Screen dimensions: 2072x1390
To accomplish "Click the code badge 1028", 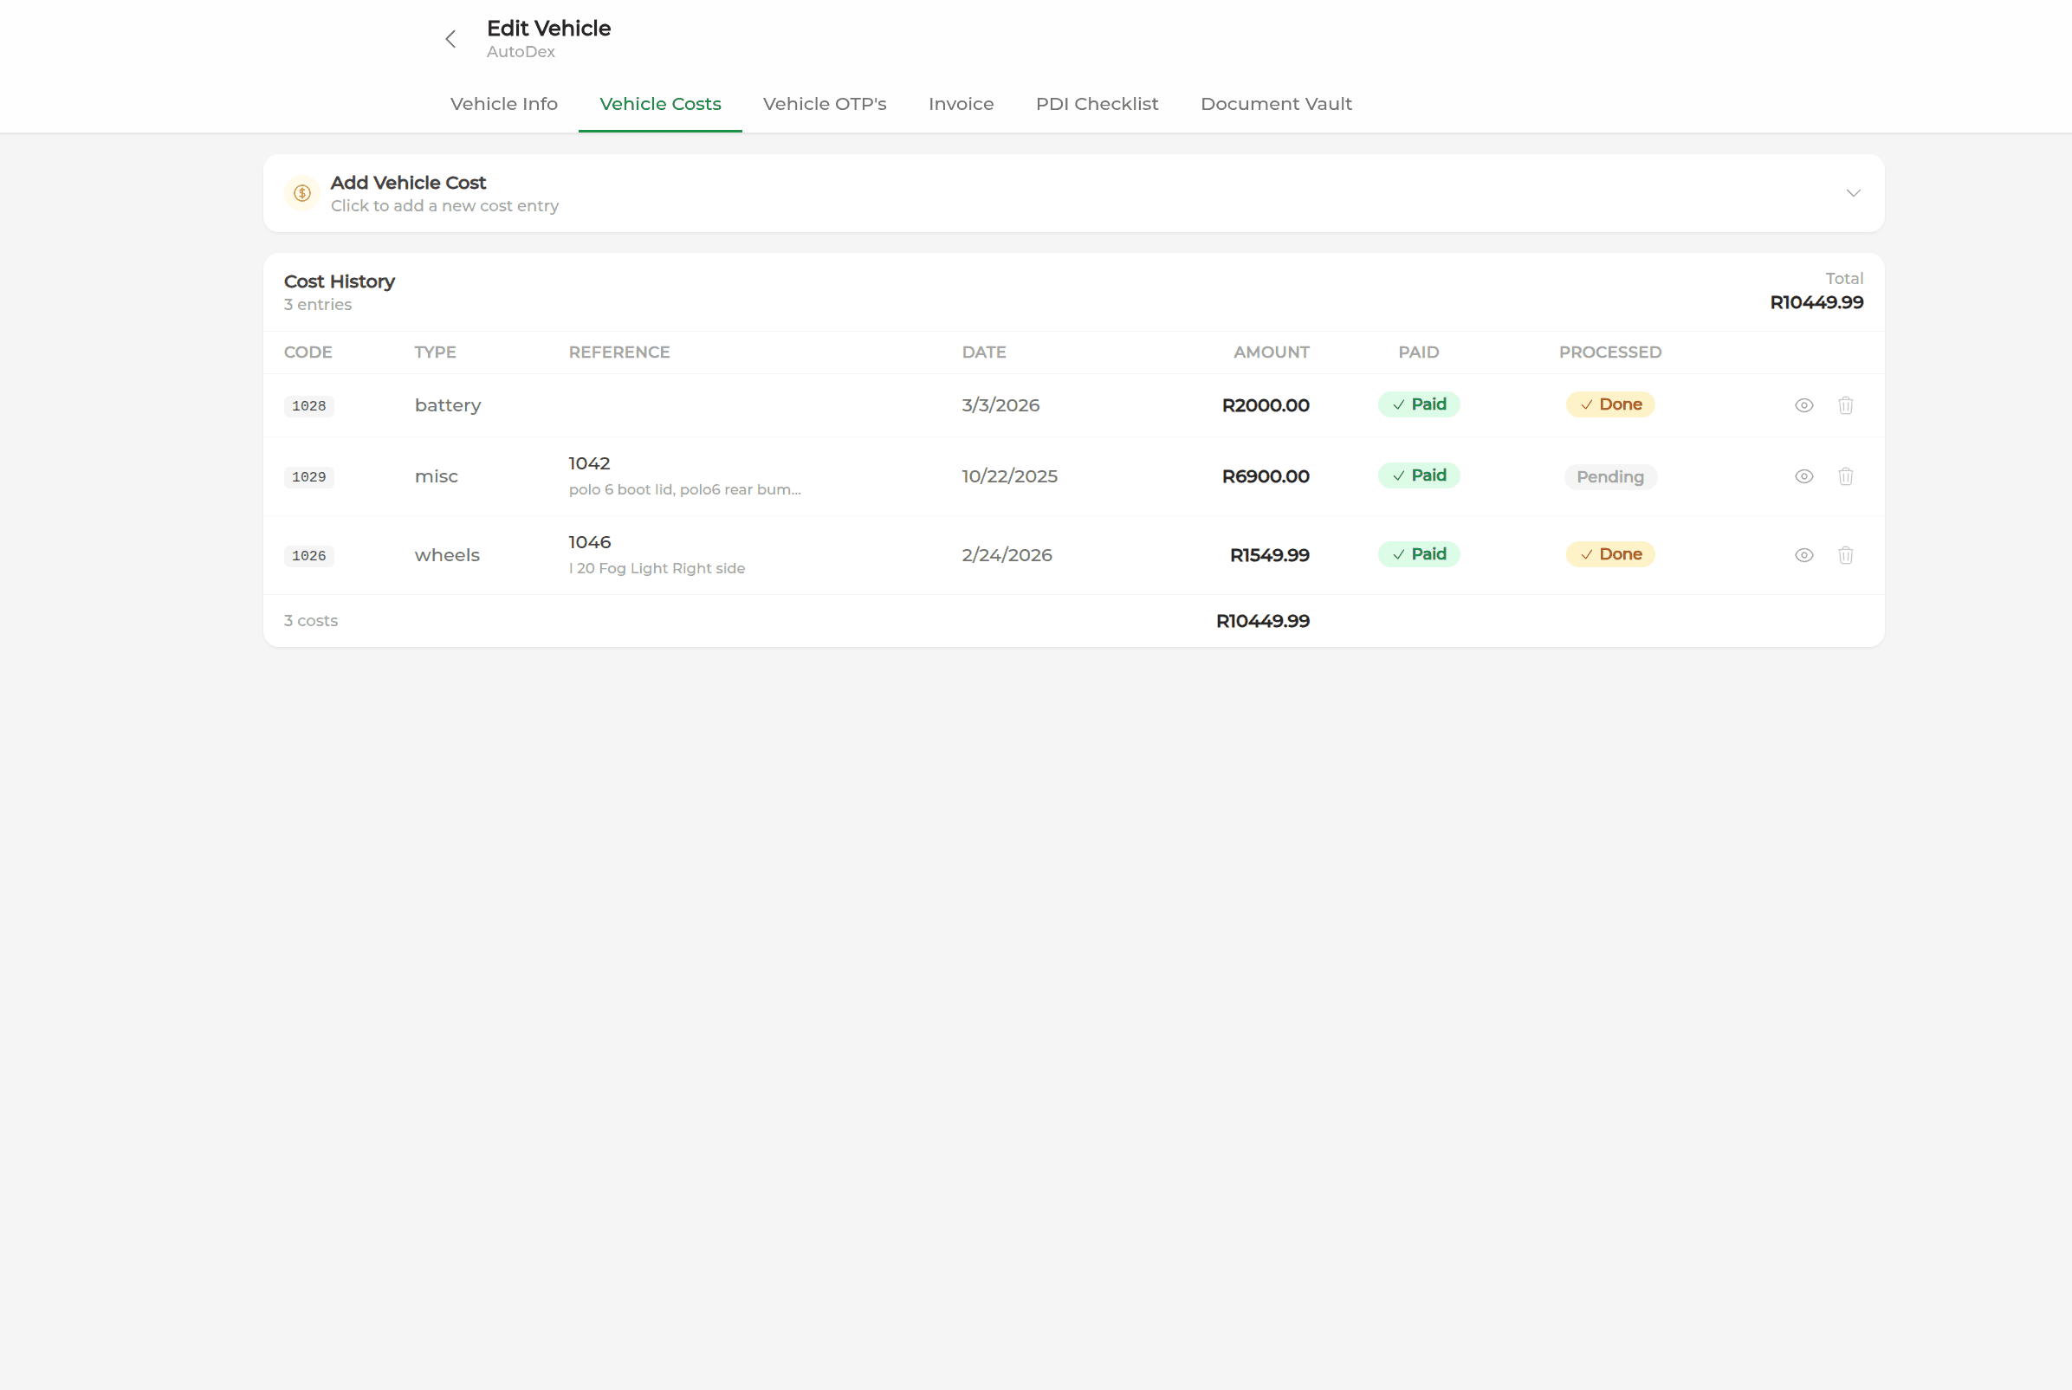I will pos(308,405).
